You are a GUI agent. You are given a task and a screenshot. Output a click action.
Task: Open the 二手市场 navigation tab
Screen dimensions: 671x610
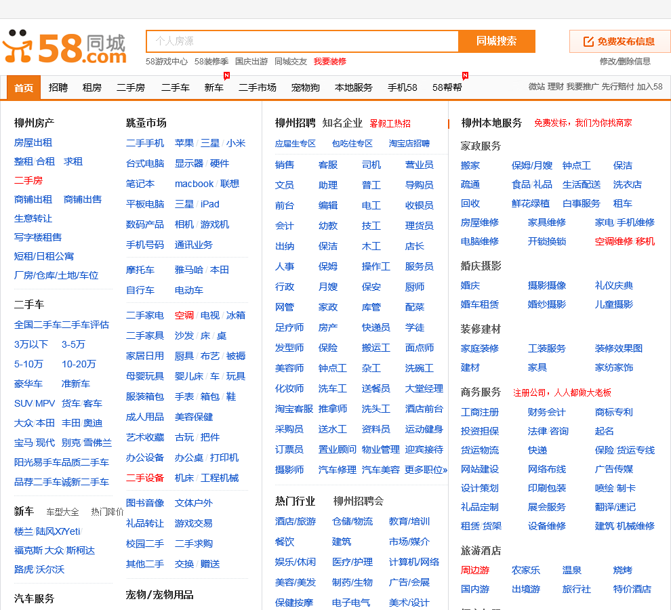pos(257,87)
